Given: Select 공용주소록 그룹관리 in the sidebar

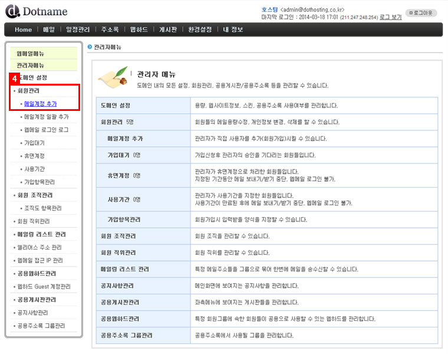Looking at the screenshot, I should [41, 326].
